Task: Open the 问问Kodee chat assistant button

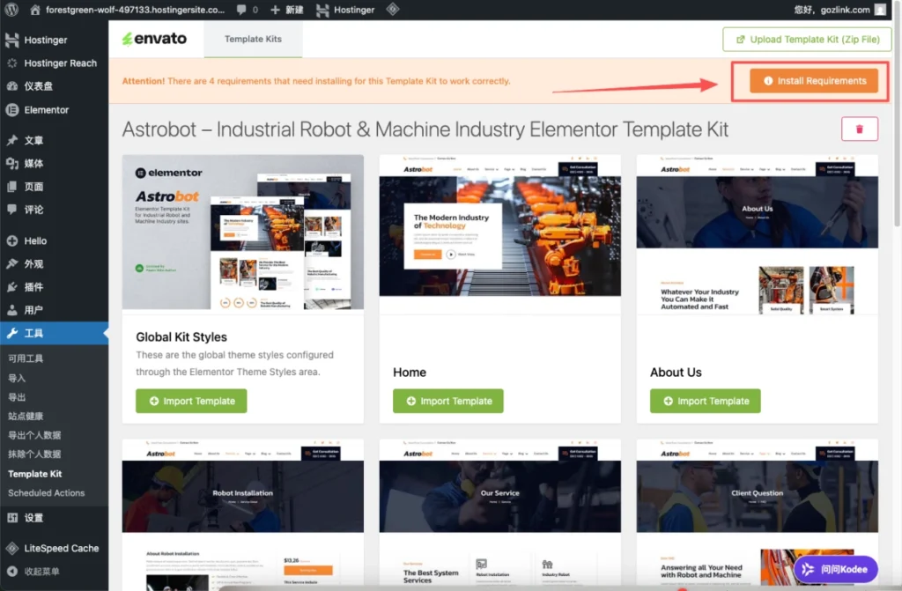Action: pos(836,569)
